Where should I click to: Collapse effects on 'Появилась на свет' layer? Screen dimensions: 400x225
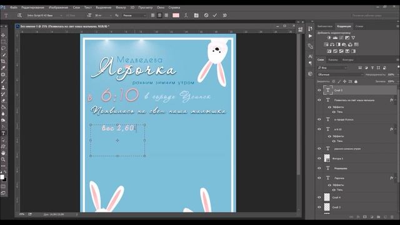(396, 100)
